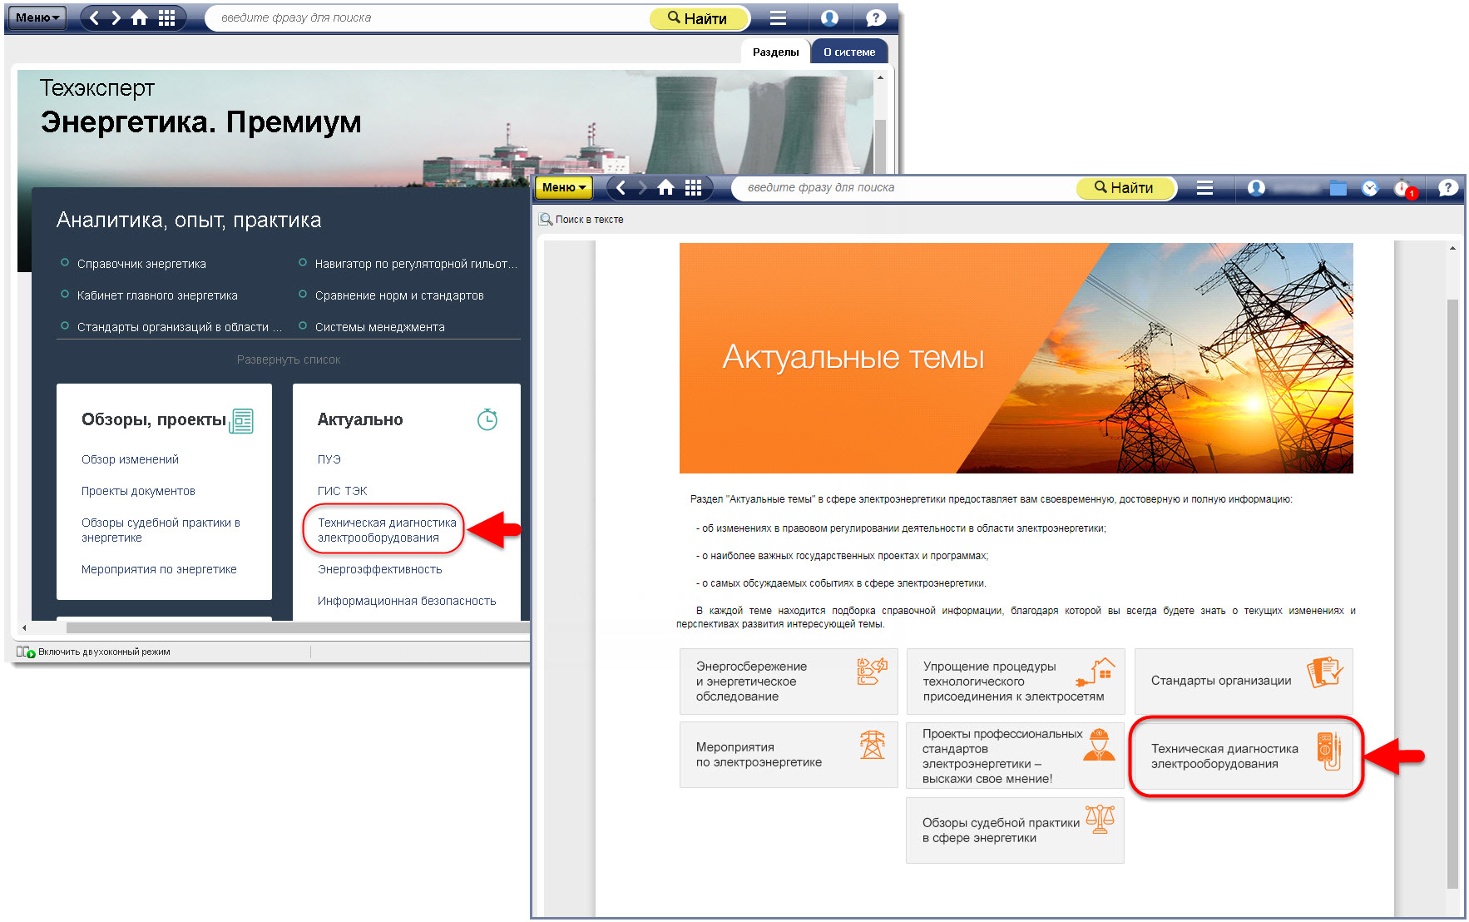1469x922 pixels.
Task: Open Упрощение процедуры технологического присоединения tile
Action: [x=1016, y=682]
